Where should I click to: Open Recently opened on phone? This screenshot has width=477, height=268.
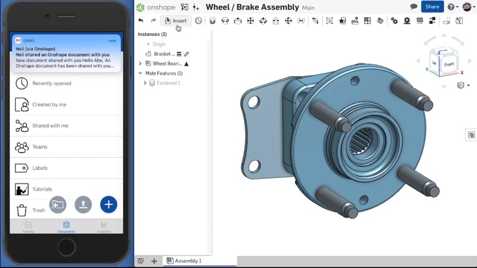pos(66,83)
